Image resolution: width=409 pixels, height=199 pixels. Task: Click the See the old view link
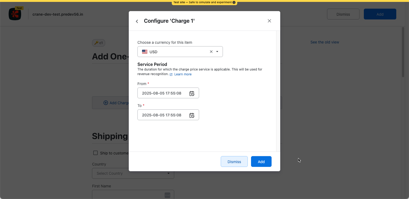click(325, 42)
